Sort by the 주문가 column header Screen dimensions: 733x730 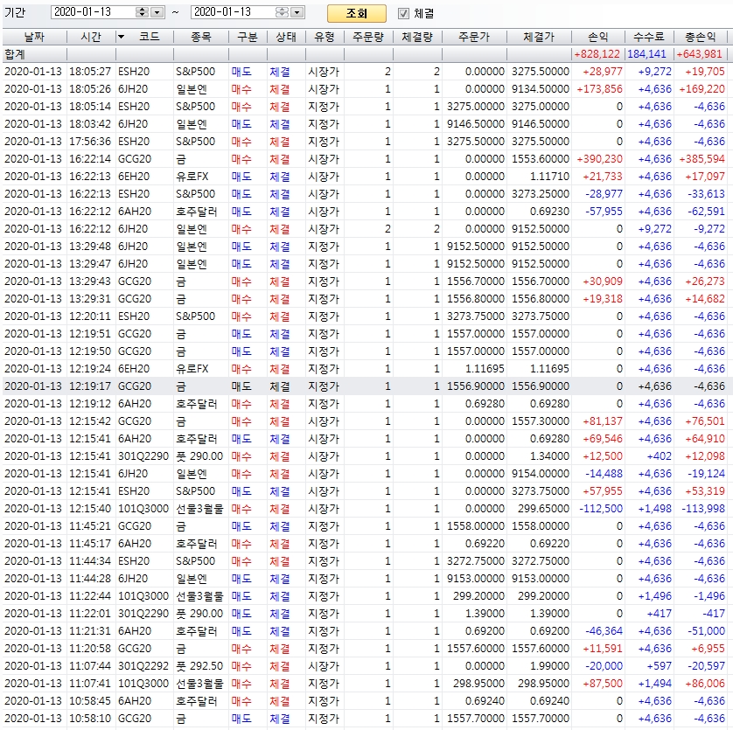pyautogui.click(x=474, y=37)
